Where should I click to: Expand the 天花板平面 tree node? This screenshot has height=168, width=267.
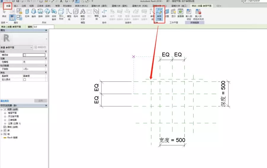[x=5, y=117]
